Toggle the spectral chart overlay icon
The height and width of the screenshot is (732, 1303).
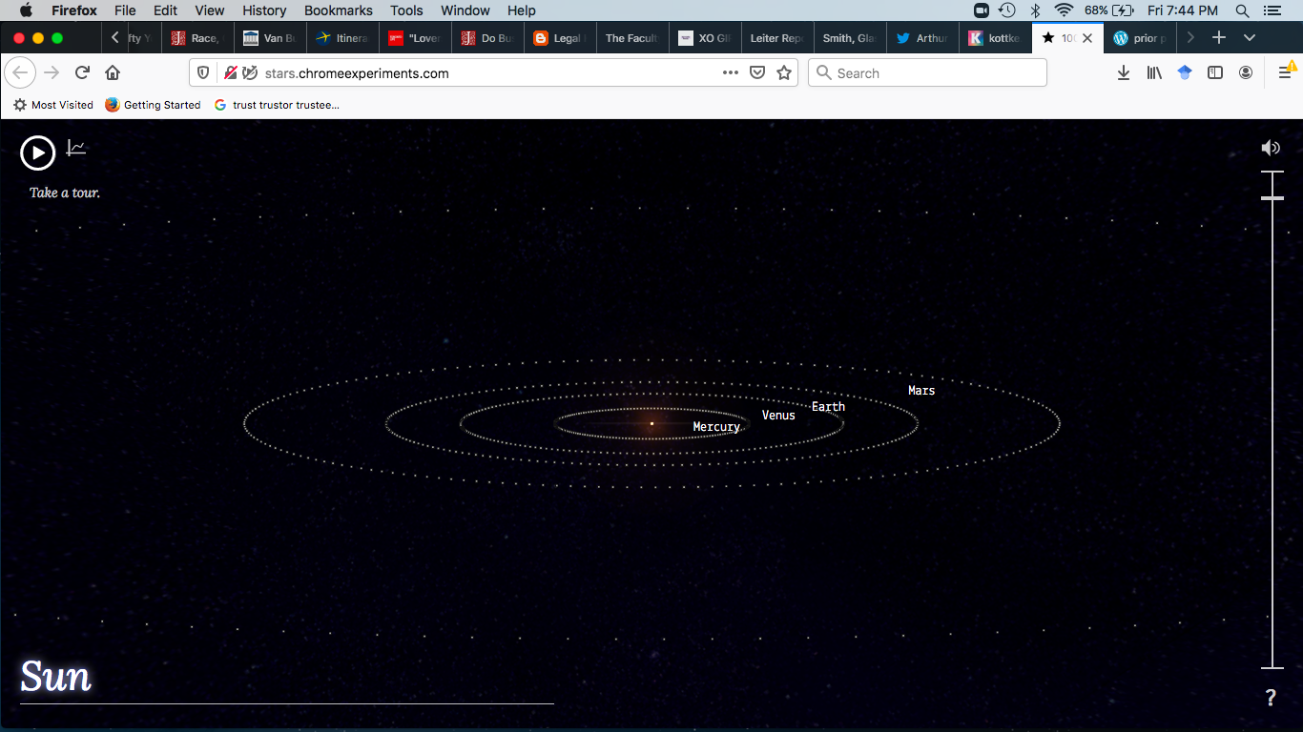point(75,148)
